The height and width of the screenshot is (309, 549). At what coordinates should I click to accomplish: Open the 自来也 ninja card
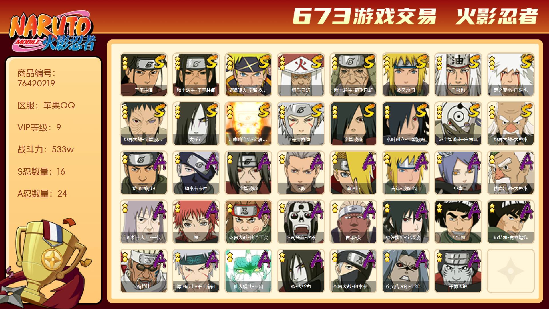[458, 75]
